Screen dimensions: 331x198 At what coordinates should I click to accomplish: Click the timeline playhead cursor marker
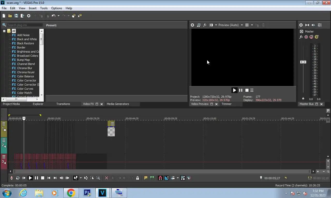coord(24,118)
